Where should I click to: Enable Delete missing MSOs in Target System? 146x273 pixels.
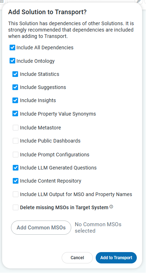[x=16, y=207]
